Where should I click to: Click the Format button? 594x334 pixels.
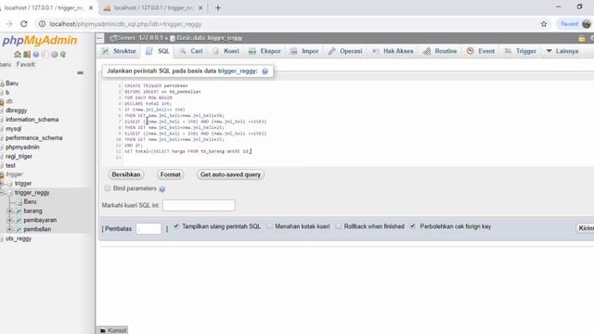coord(170,174)
